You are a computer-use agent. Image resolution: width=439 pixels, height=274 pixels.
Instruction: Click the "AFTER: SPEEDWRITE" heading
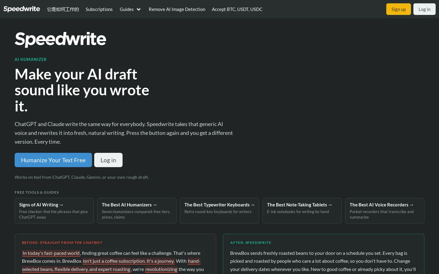[x=251, y=243]
